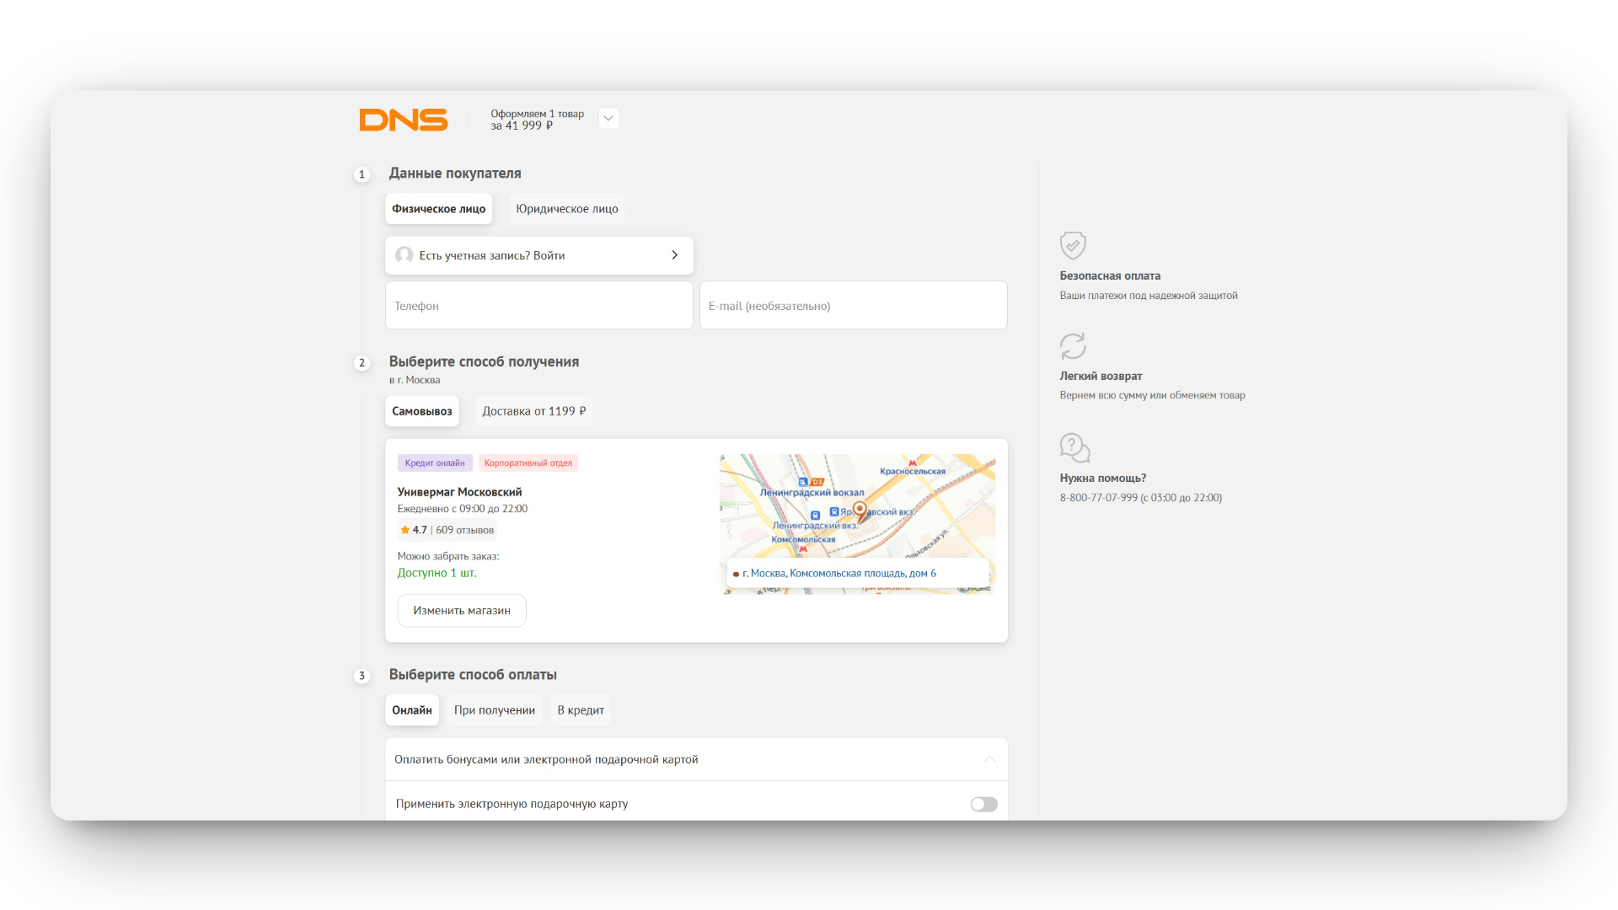
Task: Collapse the bonus payment section chevron
Action: click(x=989, y=759)
